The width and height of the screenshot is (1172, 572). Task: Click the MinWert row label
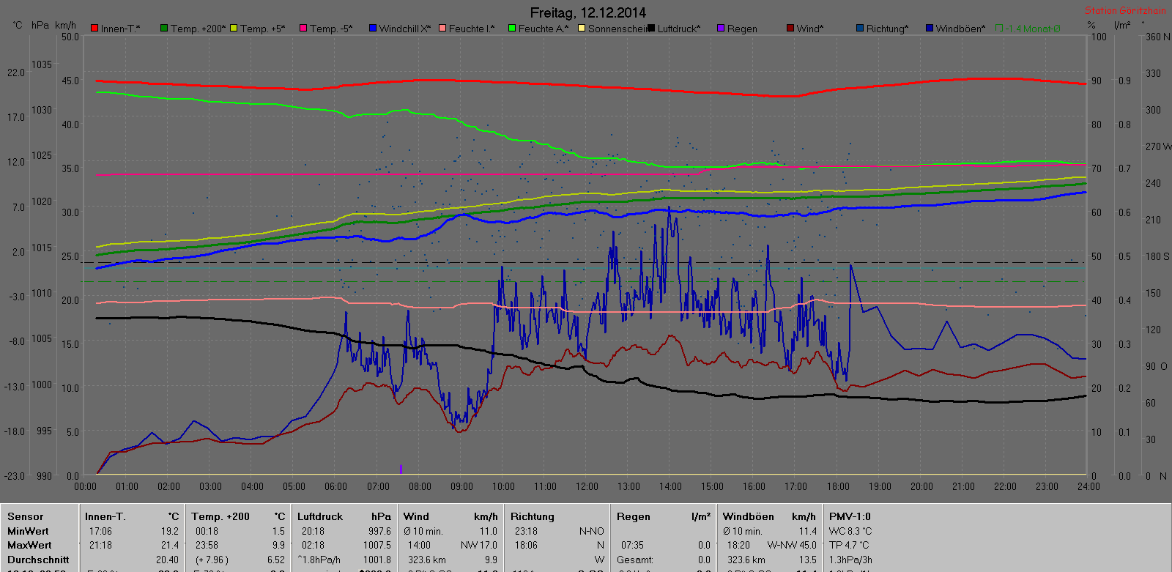point(28,531)
